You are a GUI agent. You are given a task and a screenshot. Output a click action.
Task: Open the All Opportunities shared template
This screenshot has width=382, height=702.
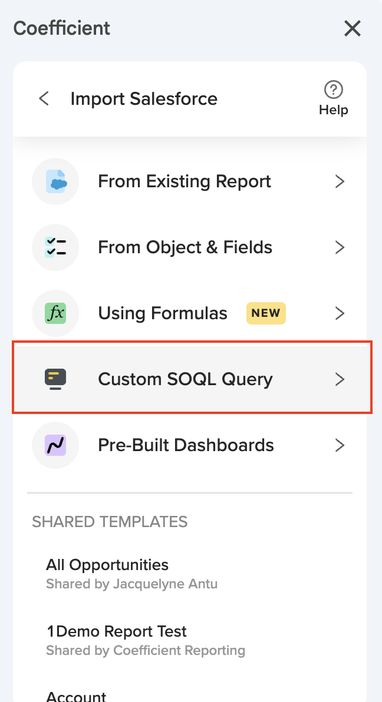click(x=107, y=565)
